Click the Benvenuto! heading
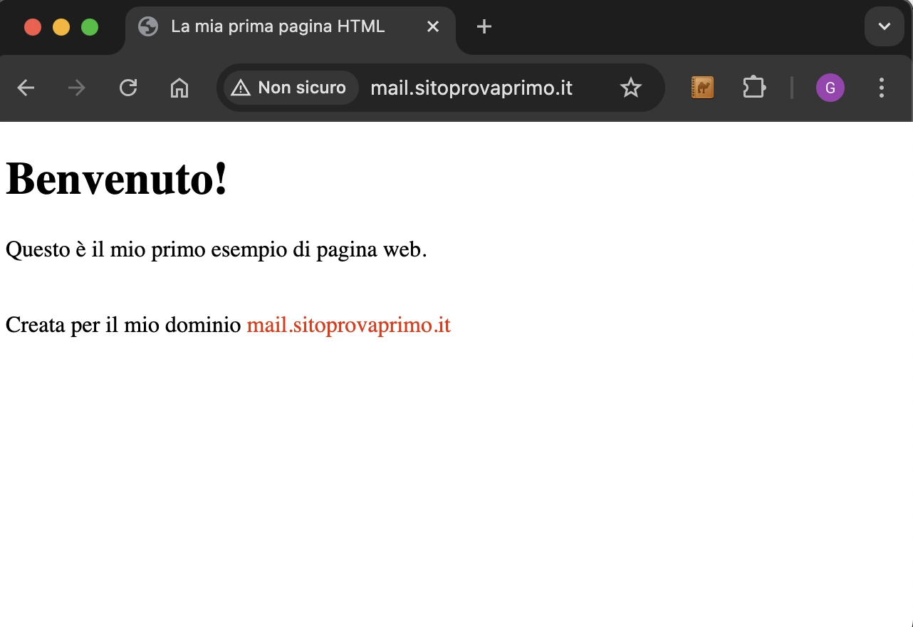The image size is (913, 627). (117, 179)
